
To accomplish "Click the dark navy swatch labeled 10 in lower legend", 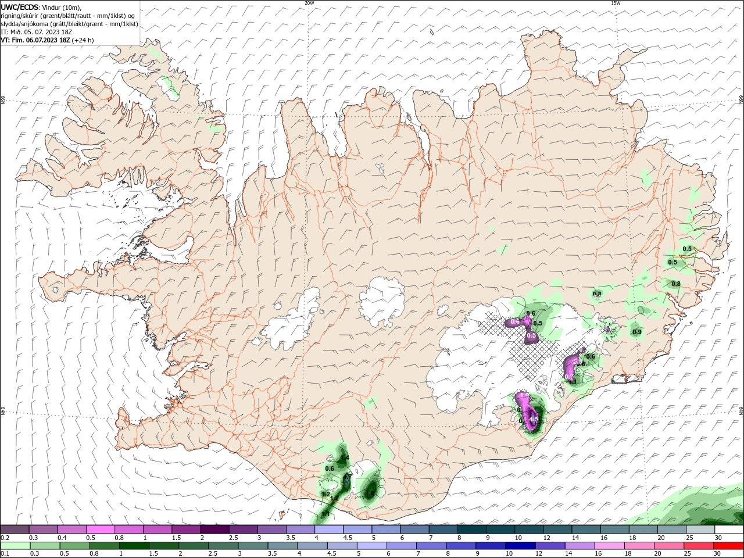I will pos(519,546).
